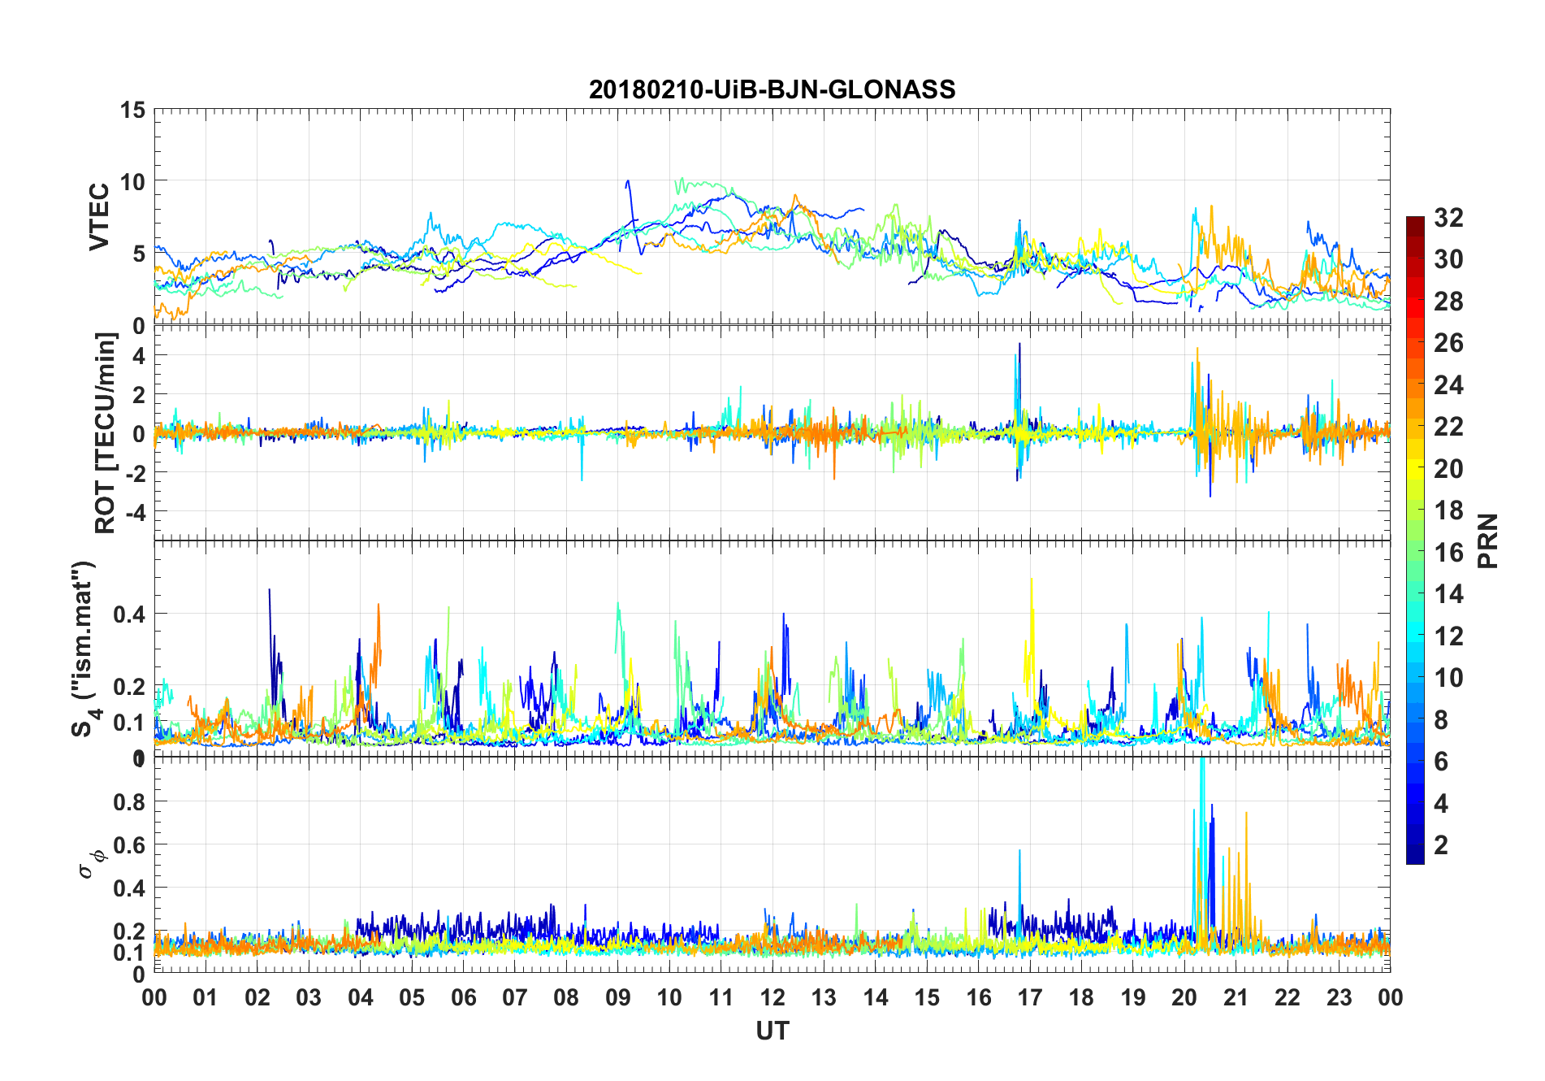
Task: Click the S4 ("ism.mat") axis label
Action: tap(86, 649)
